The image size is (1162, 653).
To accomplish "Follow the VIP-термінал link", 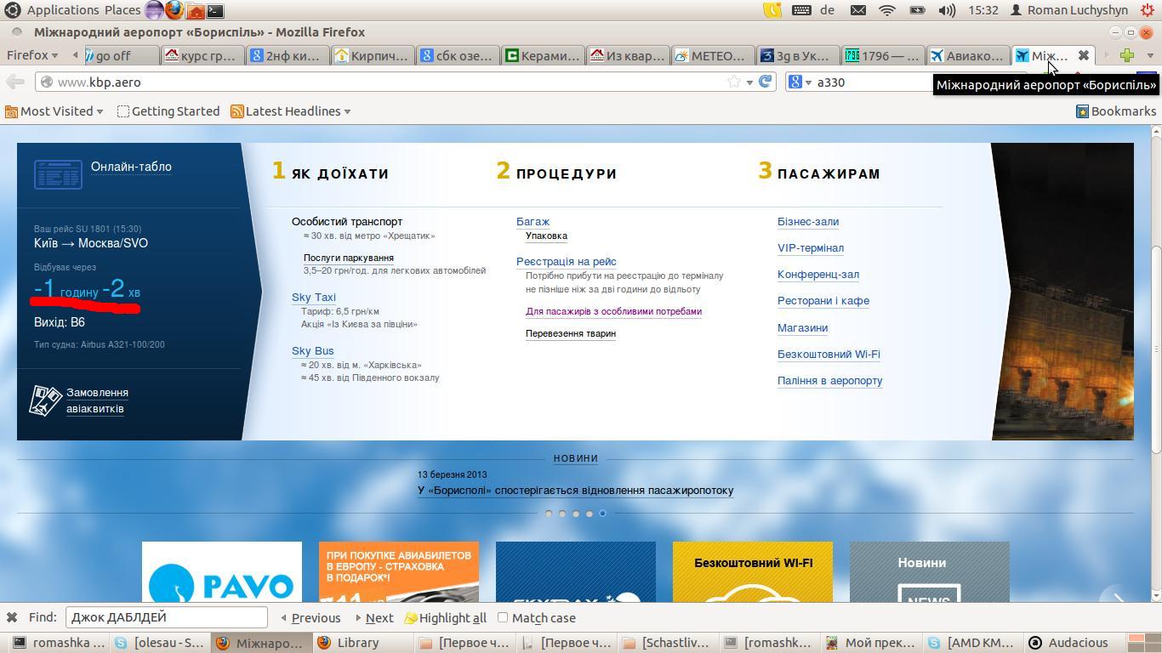I will coord(810,248).
